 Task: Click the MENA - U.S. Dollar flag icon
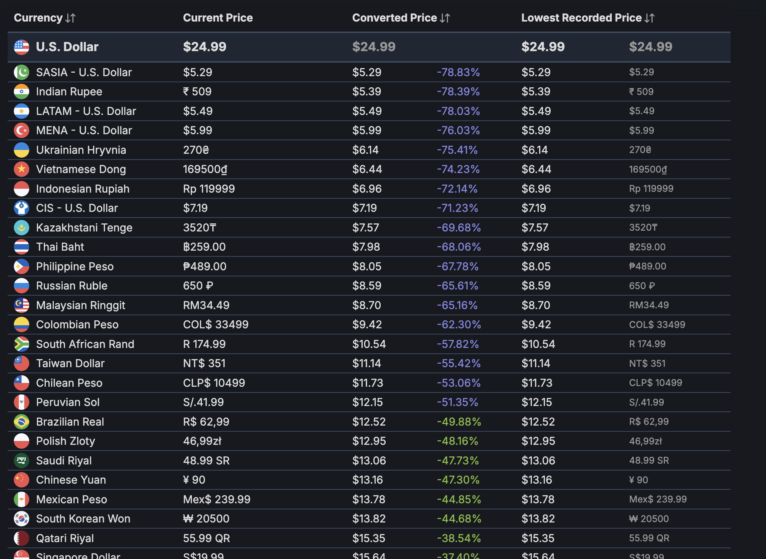(x=22, y=130)
